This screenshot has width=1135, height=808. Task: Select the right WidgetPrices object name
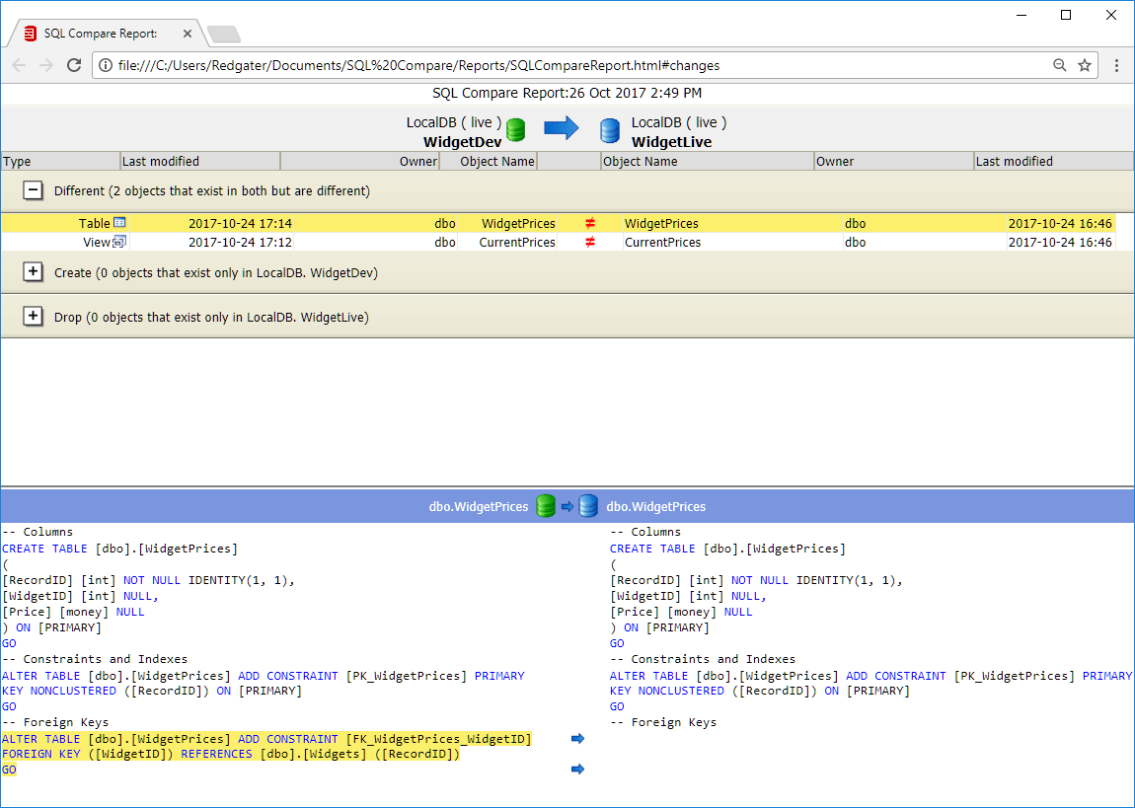[x=661, y=224]
